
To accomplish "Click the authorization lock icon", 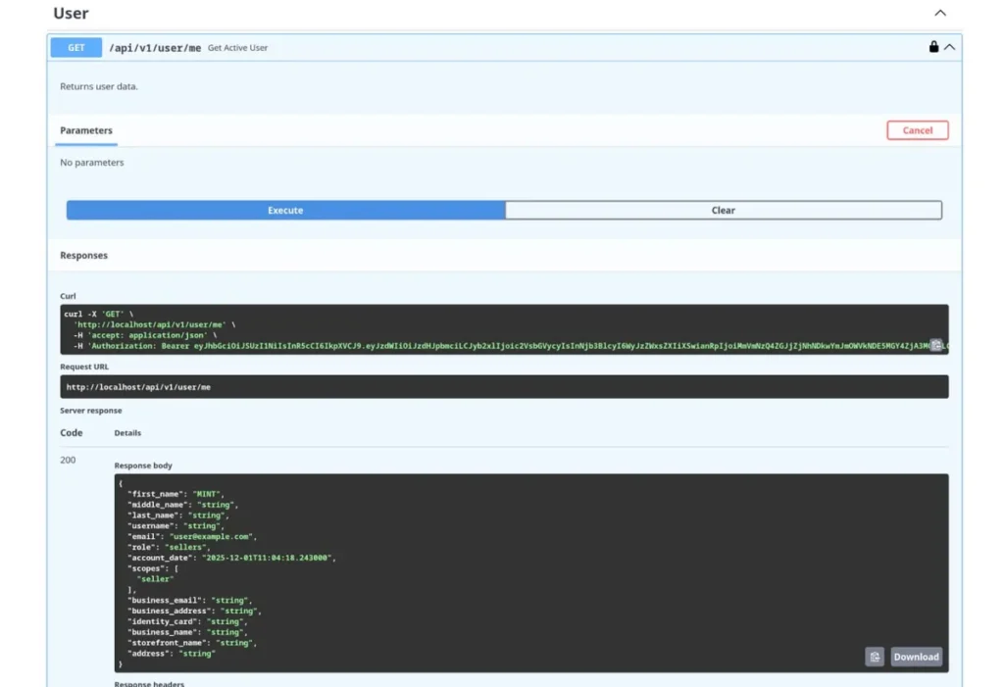I will [x=933, y=47].
